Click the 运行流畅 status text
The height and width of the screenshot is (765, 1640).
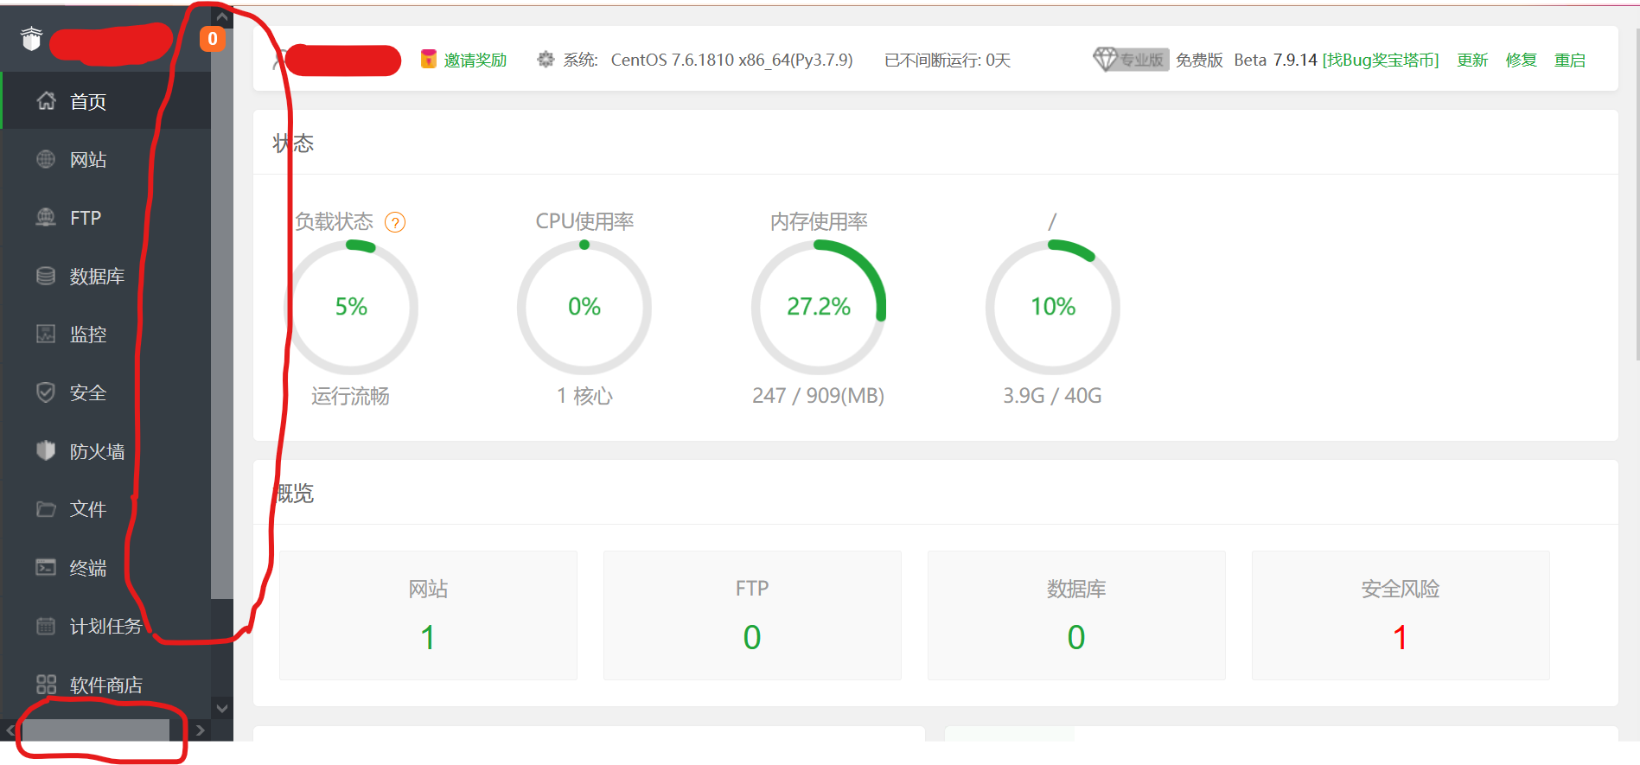pyautogui.click(x=350, y=396)
